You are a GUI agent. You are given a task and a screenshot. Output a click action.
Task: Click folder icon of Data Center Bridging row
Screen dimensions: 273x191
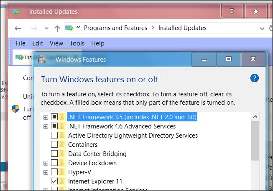pos(62,153)
